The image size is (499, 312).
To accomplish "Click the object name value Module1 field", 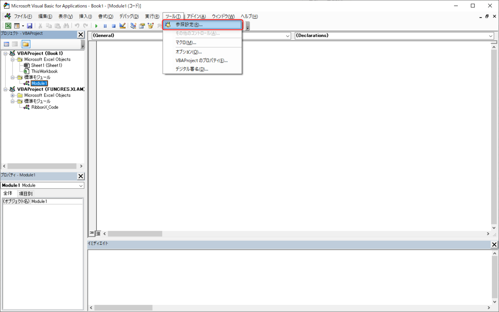I will 57,202.
